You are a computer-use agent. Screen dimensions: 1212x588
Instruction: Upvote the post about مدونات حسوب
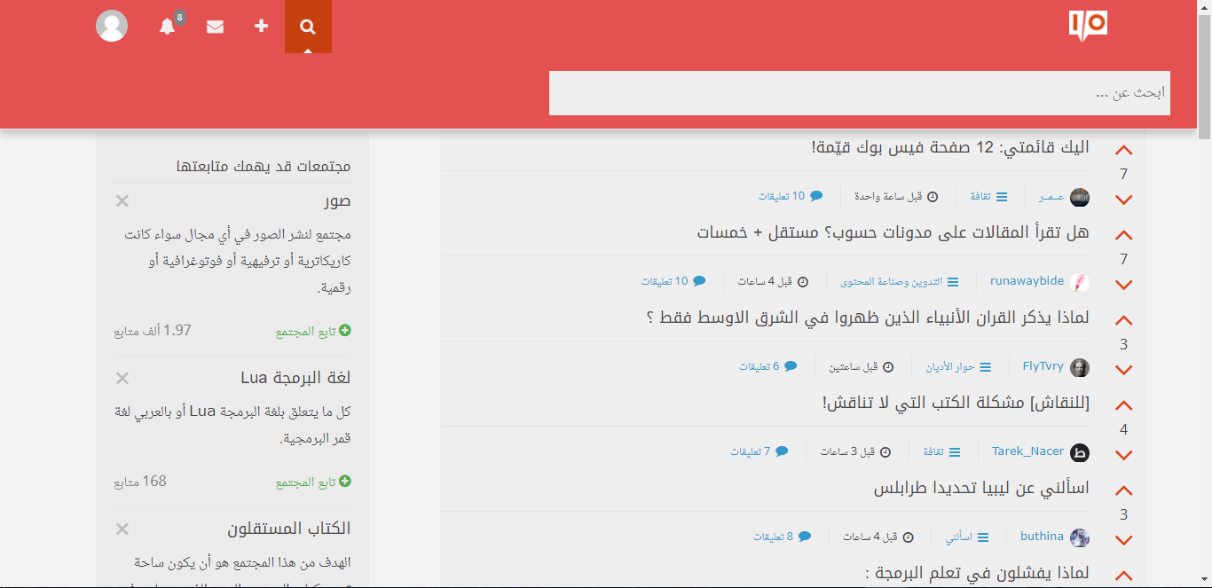[x=1123, y=236]
